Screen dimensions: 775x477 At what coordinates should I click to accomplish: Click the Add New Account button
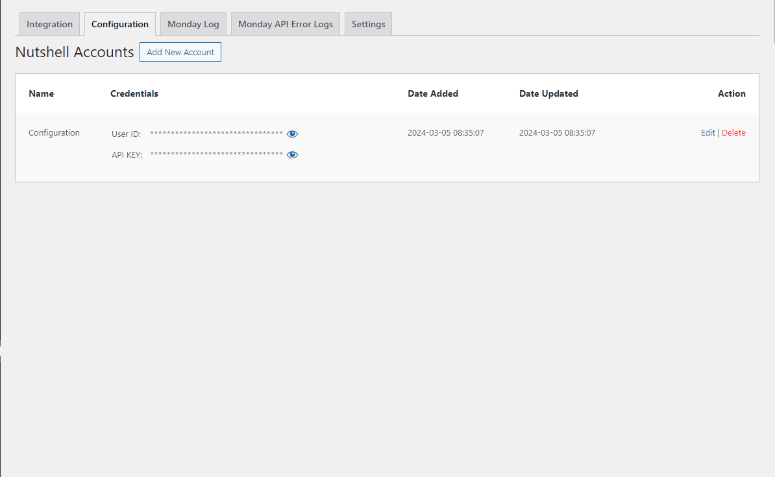180,52
